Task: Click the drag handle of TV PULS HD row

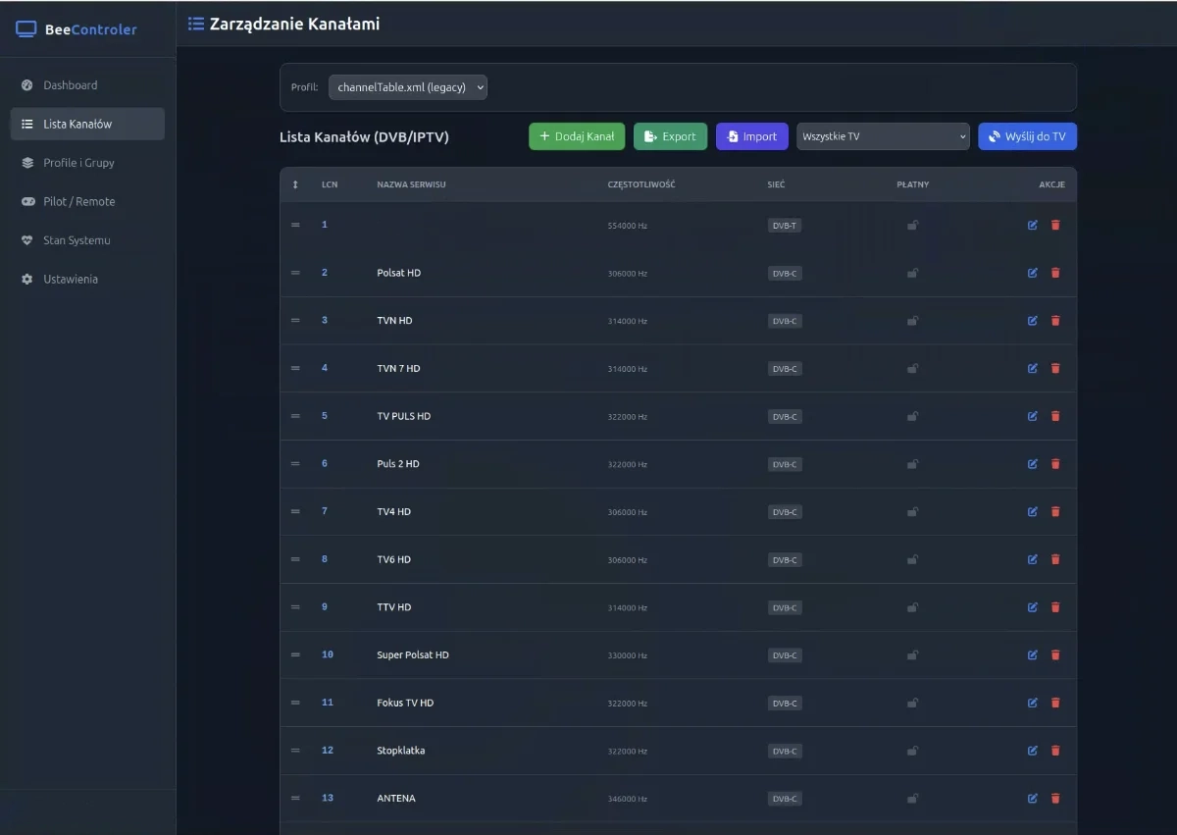Action: point(295,416)
